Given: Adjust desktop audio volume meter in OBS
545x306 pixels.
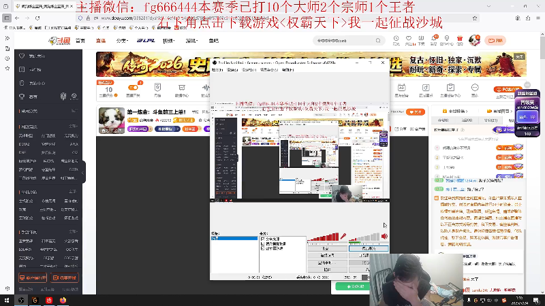Looking at the screenshot, I should coord(364,237).
